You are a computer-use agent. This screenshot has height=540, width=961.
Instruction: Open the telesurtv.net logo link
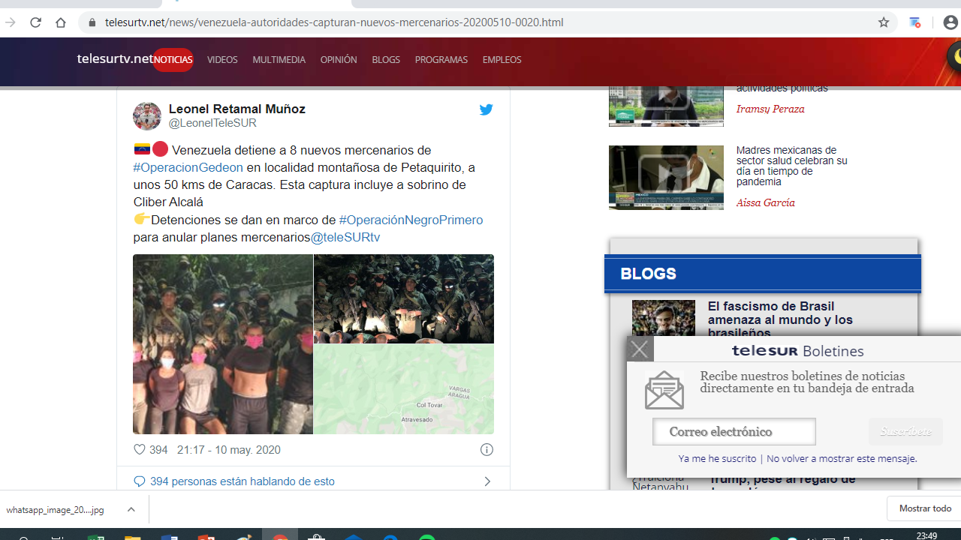click(x=114, y=58)
